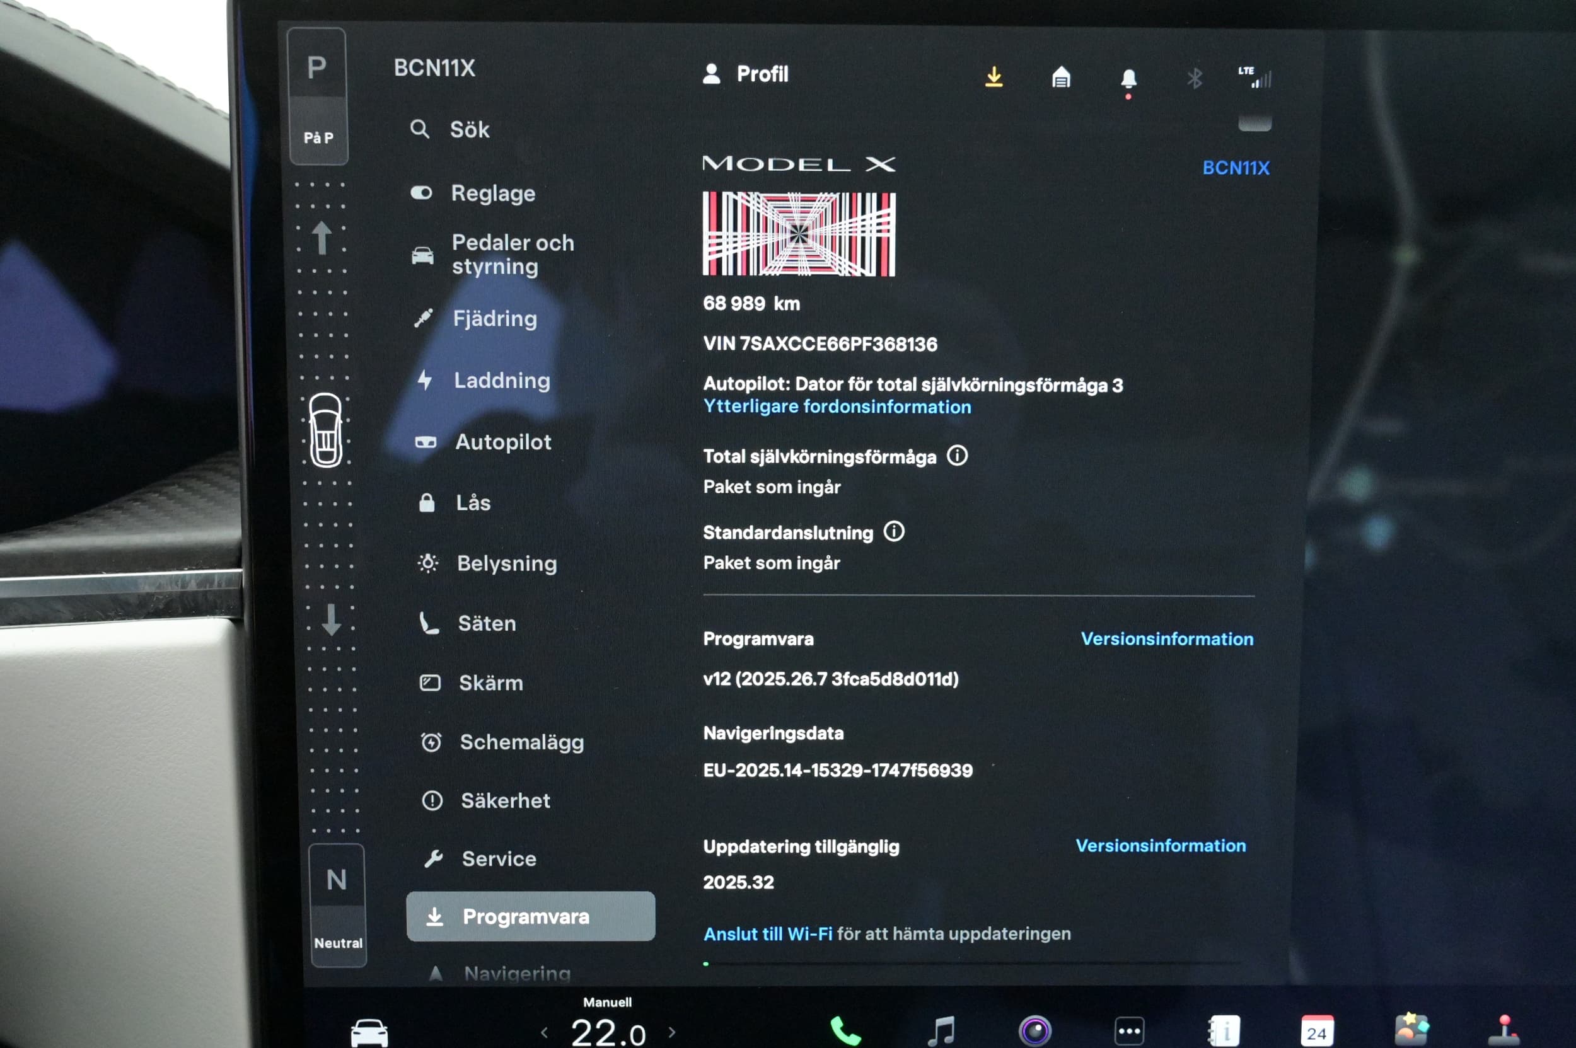The width and height of the screenshot is (1576, 1048).
Task: Open the calendar app icon
Action: (1318, 1031)
